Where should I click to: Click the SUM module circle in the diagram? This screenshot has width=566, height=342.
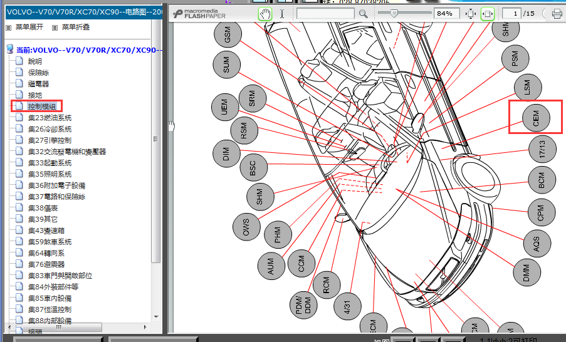coord(227,65)
